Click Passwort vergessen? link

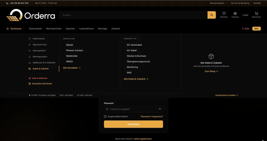[x=152, y=116]
